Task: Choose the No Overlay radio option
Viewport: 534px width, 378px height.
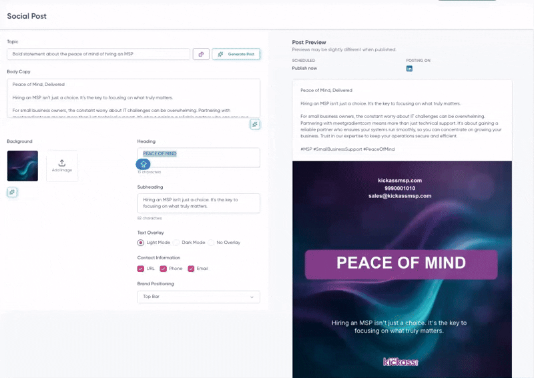Action: pos(212,243)
